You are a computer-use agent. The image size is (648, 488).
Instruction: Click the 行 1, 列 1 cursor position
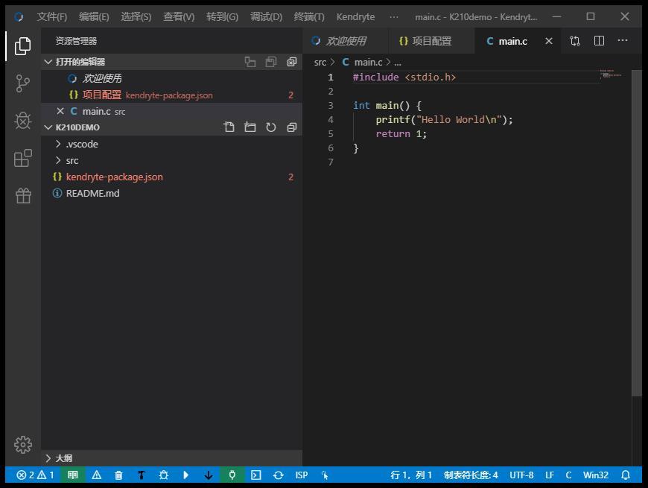pyautogui.click(x=411, y=475)
